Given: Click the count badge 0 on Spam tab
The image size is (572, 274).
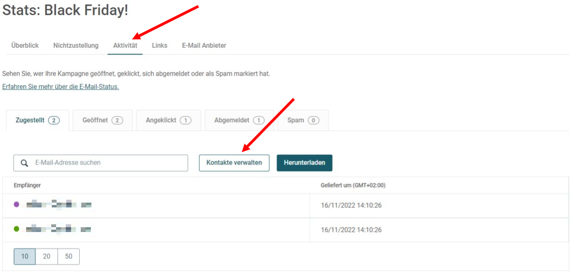Looking at the screenshot, I should click(313, 121).
